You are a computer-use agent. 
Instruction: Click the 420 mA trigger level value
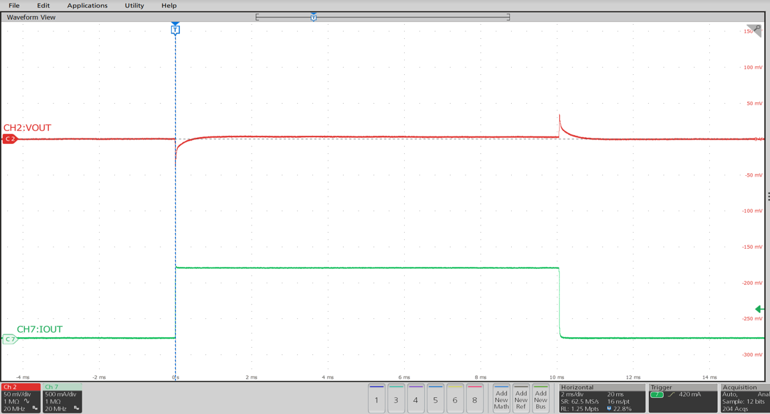pyautogui.click(x=690, y=395)
